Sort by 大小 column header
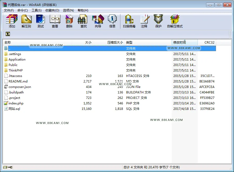Viewport: 234px width, 172px height. pos(82,43)
